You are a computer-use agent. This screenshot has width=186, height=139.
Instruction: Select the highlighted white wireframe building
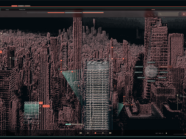point(97,95)
